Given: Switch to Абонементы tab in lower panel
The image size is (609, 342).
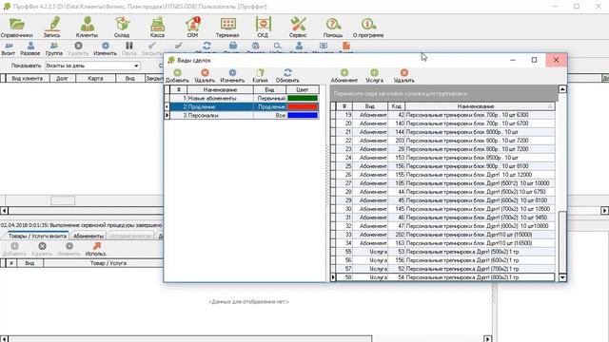Looking at the screenshot, I should pos(88,236).
